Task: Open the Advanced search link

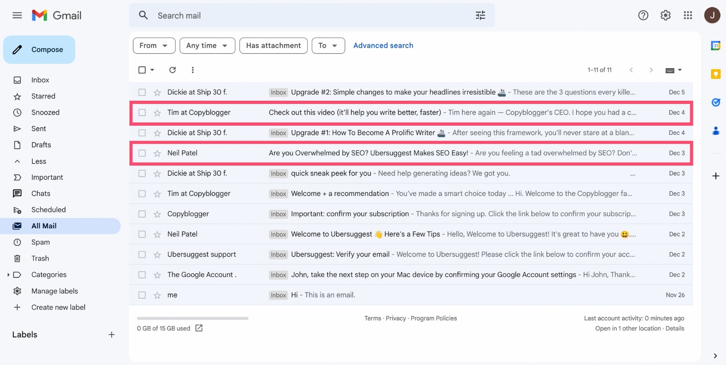Action: tap(383, 46)
